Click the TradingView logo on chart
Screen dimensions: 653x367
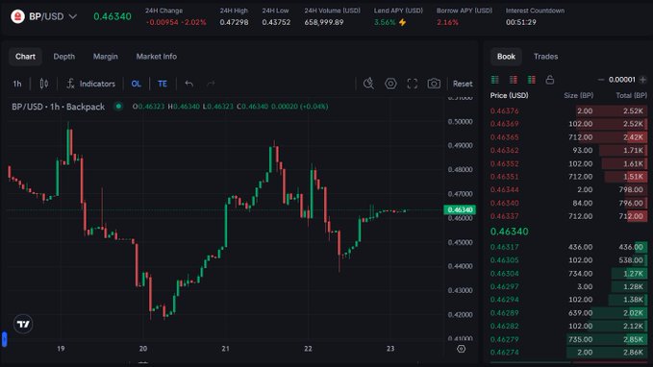coord(23,324)
